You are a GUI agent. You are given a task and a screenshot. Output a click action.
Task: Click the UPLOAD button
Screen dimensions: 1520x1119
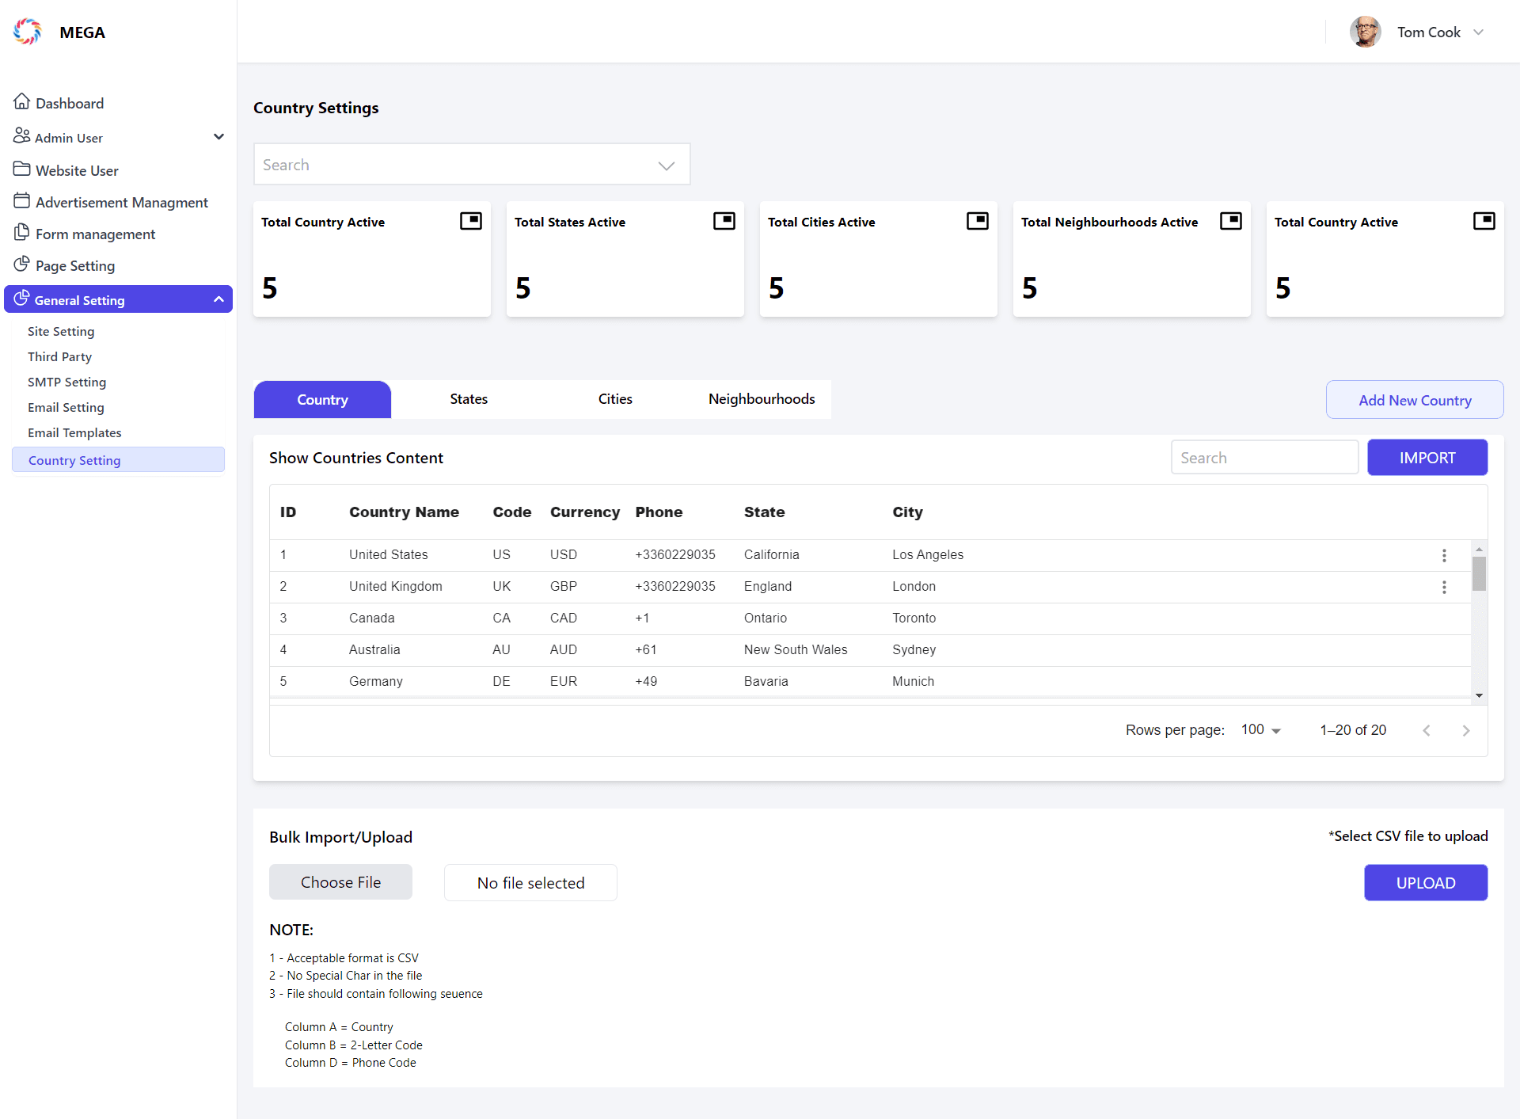click(1426, 883)
